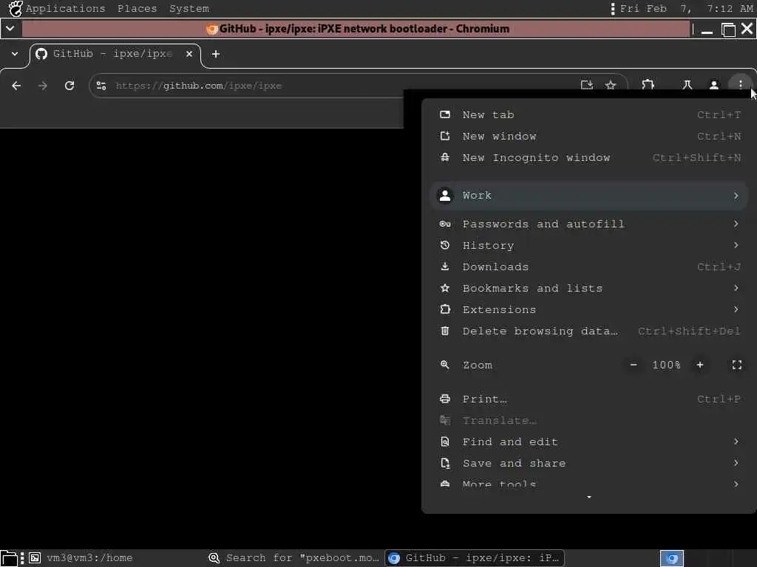
Task: Increase zoom with the plus button
Action: 700,365
